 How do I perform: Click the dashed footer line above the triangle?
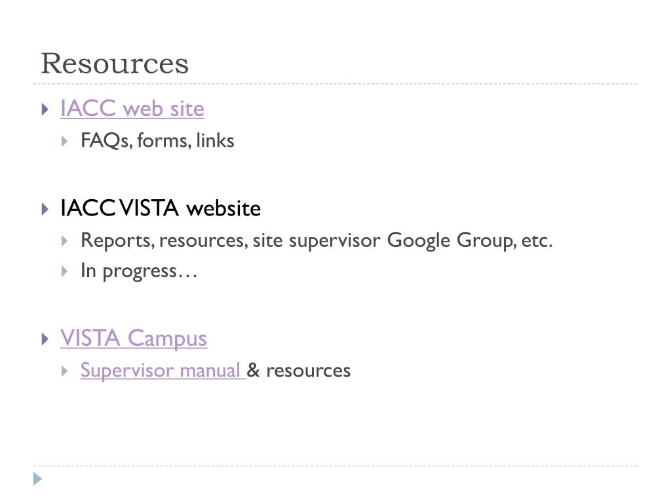click(335, 466)
